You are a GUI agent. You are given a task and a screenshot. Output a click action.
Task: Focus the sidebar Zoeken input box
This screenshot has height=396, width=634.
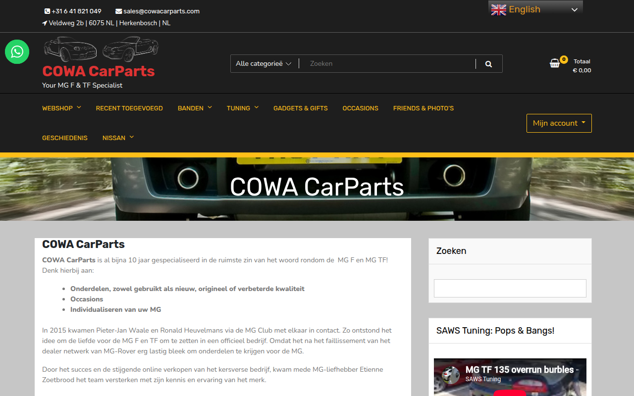[510, 288]
